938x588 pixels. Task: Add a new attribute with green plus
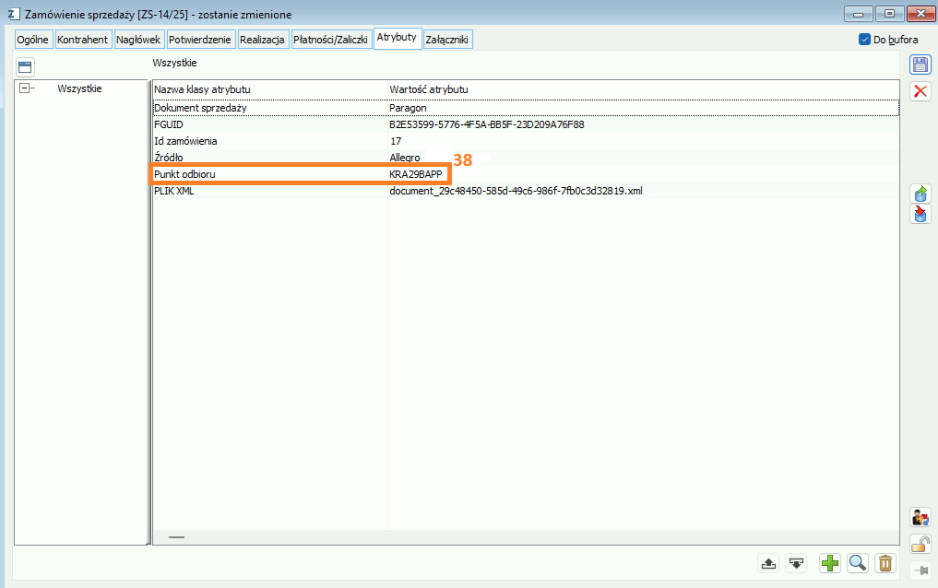coord(830,563)
